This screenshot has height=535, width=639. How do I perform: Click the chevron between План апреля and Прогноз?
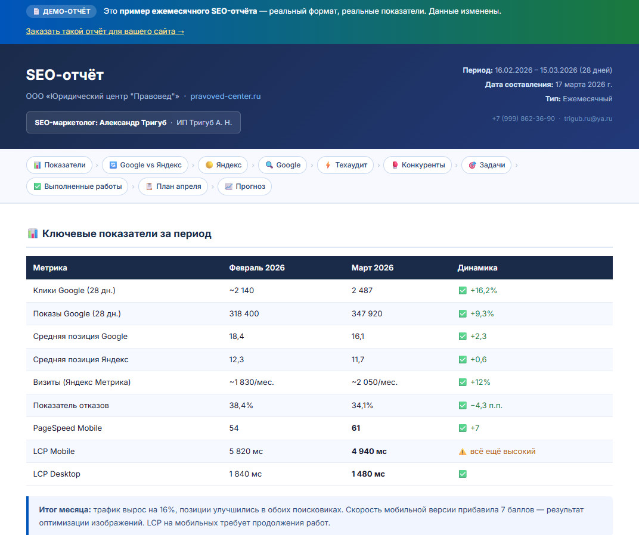click(x=213, y=186)
